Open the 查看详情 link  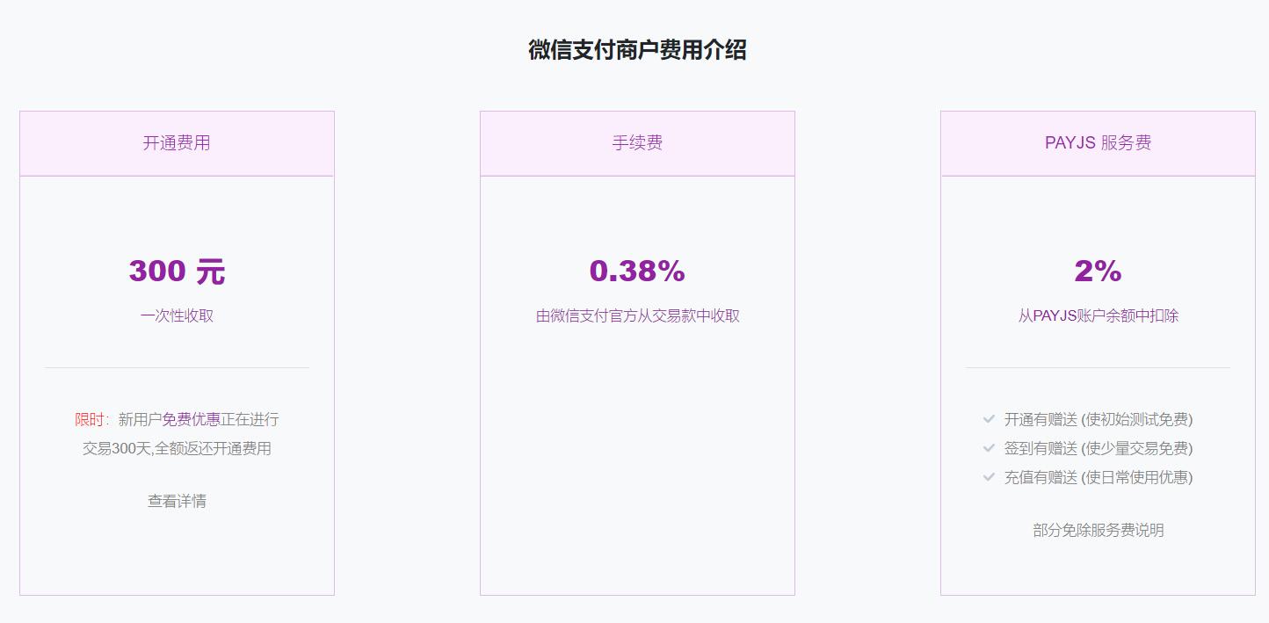coord(177,501)
